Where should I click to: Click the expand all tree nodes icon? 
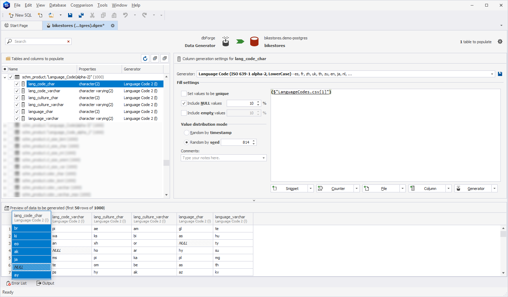pos(155,58)
